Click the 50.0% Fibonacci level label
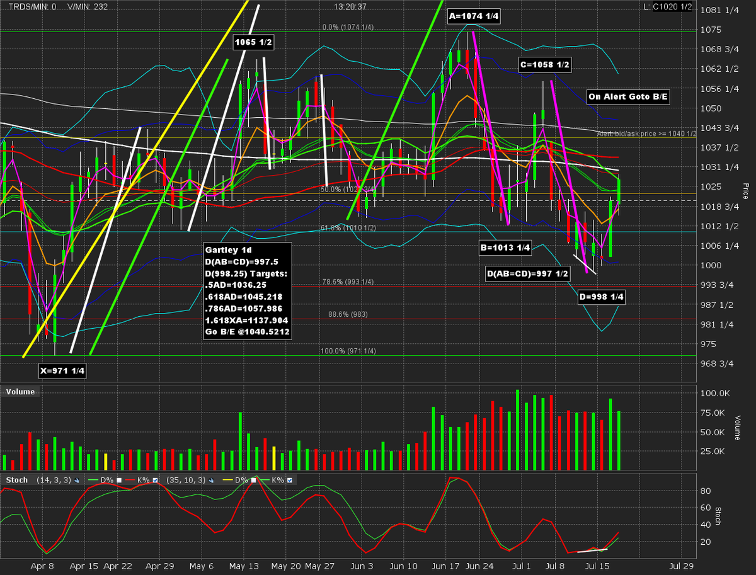The height and width of the screenshot is (575, 756). (348, 189)
